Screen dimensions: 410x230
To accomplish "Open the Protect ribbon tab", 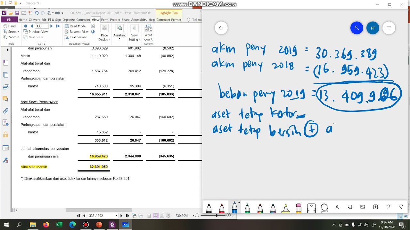I will (x=115, y=20).
